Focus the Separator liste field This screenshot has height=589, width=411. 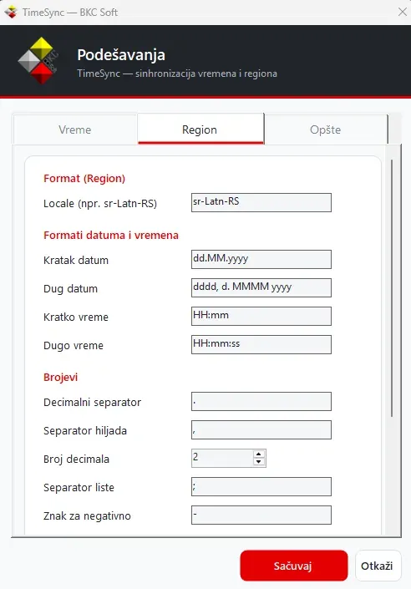[x=261, y=486]
